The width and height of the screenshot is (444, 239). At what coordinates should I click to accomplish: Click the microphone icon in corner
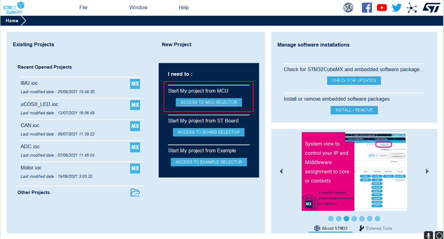coord(428,235)
